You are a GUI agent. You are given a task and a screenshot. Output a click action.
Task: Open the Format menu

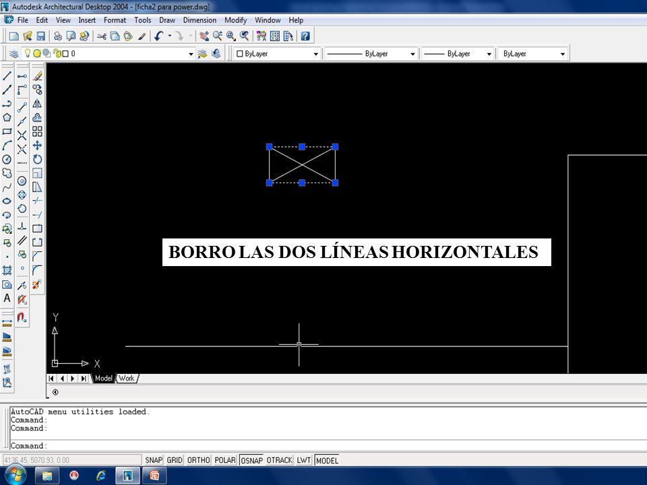pyautogui.click(x=115, y=20)
